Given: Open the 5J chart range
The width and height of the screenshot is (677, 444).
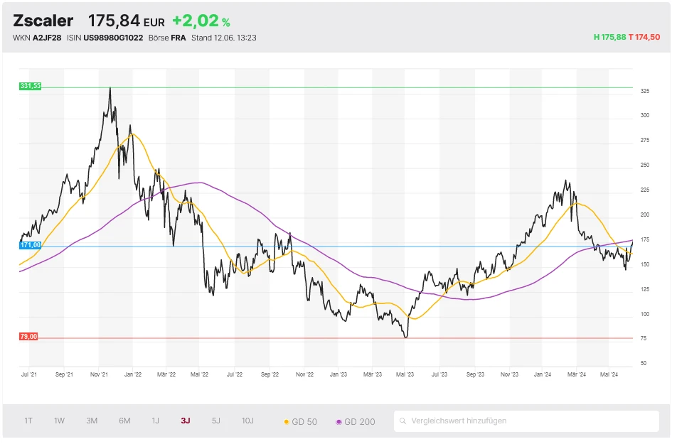Looking at the screenshot, I should point(216,421).
